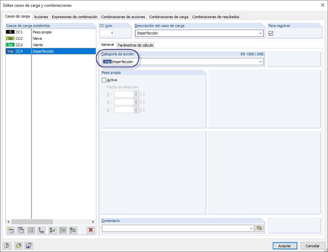Copy the selected load case icon
Image resolution: width=328 pixels, height=252 pixels.
[21, 230]
